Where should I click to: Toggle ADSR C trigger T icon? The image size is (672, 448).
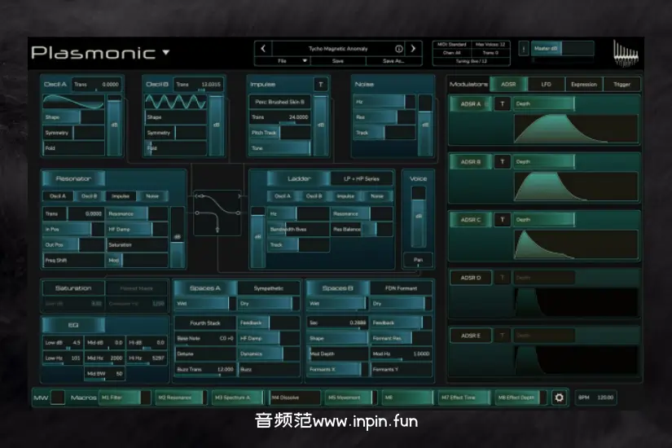click(503, 219)
